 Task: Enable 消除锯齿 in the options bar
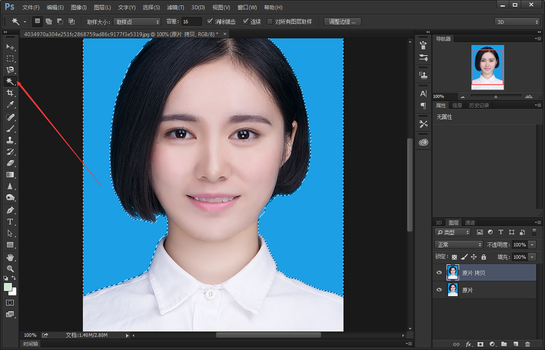pos(210,21)
